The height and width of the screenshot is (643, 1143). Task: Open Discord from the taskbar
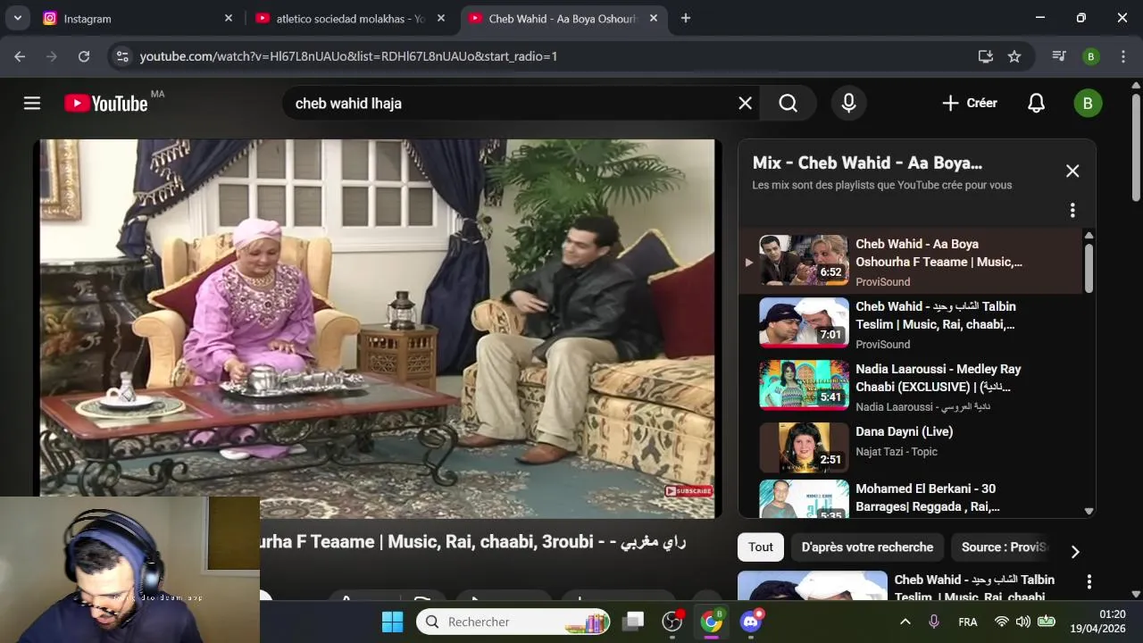coord(751,622)
